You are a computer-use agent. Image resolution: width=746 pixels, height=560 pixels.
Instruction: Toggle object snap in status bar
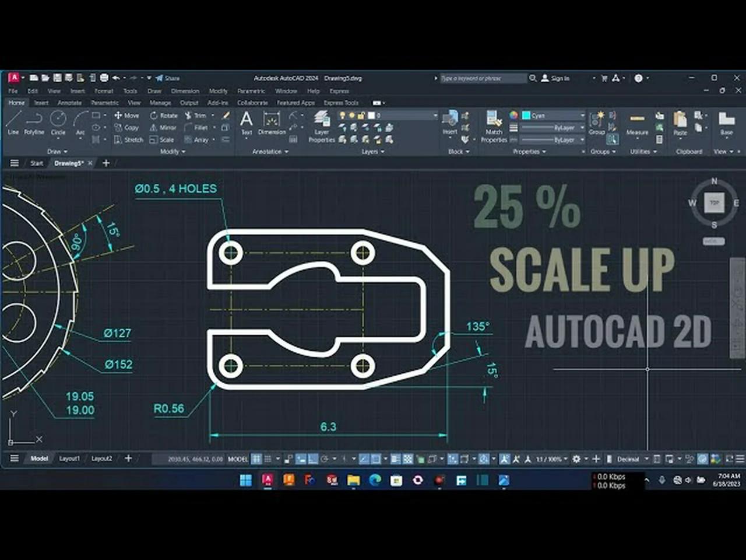(x=376, y=459)
